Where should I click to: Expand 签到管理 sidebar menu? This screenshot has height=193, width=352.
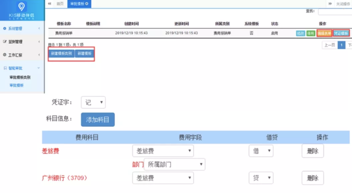(22, 42)
